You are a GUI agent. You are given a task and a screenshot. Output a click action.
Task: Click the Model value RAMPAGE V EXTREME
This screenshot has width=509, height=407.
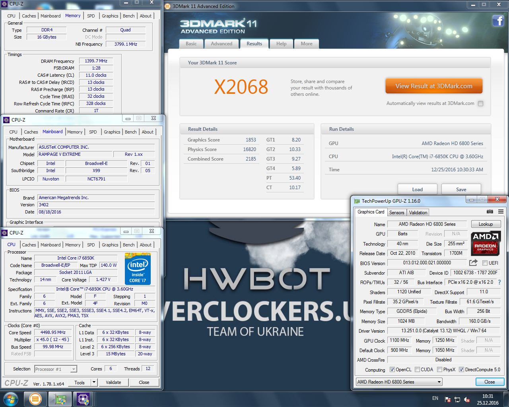(x=75, y=154)
